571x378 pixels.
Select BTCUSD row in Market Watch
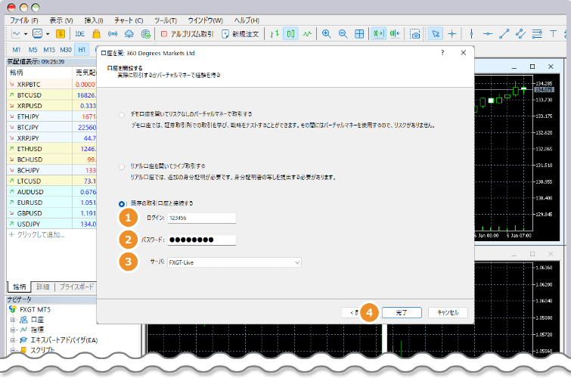click(51, 95)
